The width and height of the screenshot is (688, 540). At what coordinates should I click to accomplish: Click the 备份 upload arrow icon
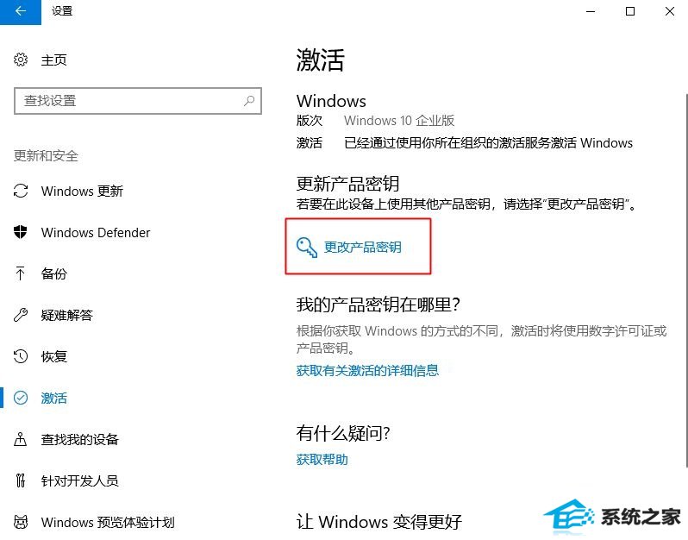pyautogui.click(x=20, y=273)
